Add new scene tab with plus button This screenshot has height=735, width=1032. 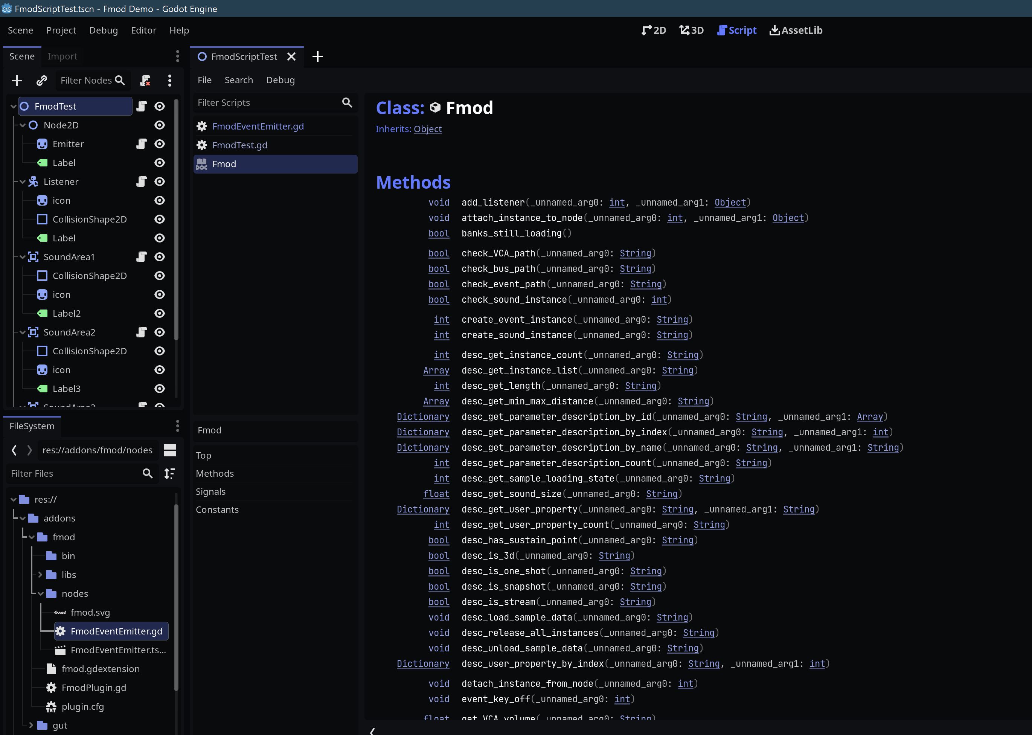click(318, 56)
